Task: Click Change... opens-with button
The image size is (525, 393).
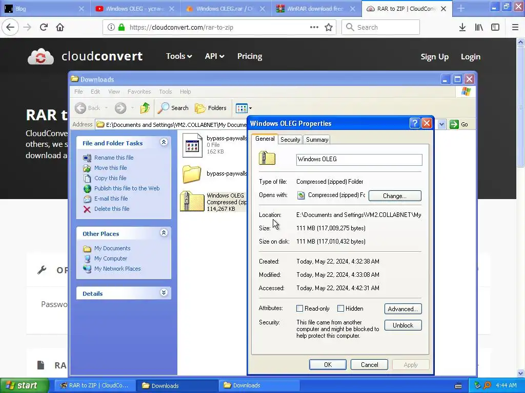Action: (395, 196)
